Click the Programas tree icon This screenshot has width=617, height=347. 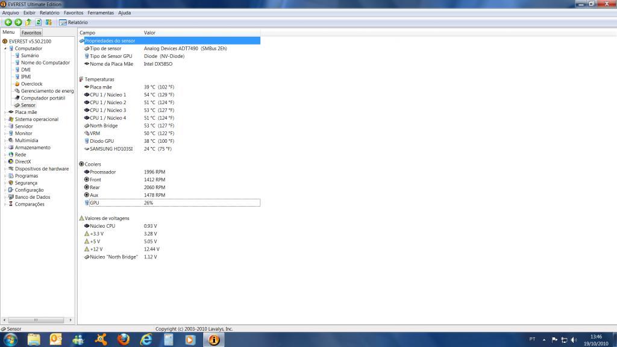point(11,176)
